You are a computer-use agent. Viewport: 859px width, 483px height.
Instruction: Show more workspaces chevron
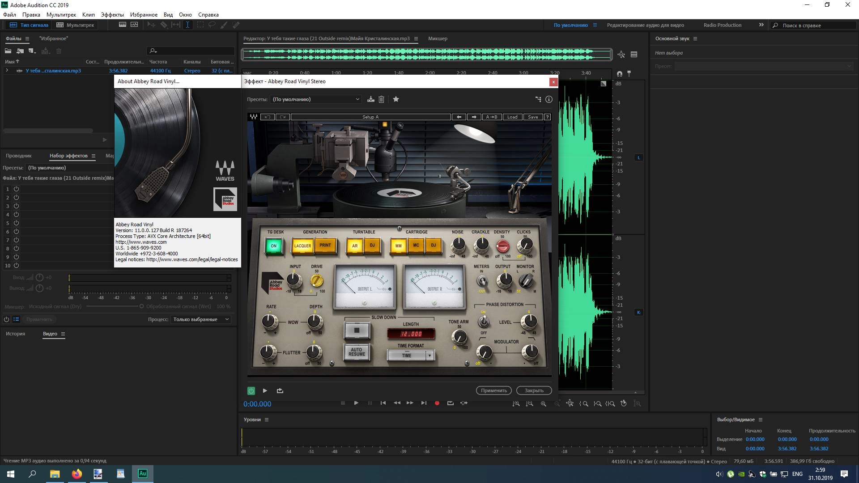pyautogui.click(x=761, y=25)
